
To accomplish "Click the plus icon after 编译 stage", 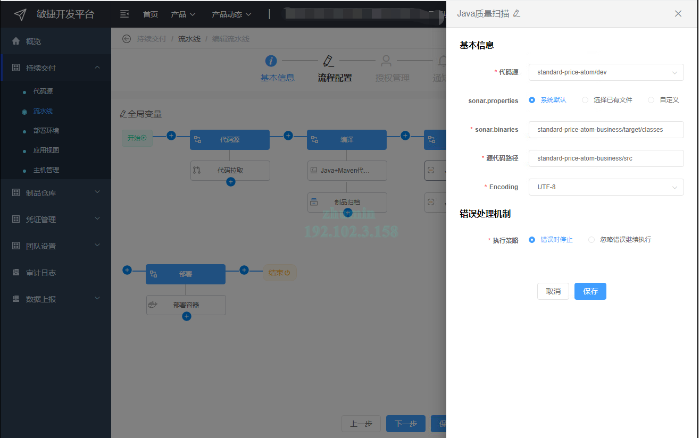I will [405, 136].
